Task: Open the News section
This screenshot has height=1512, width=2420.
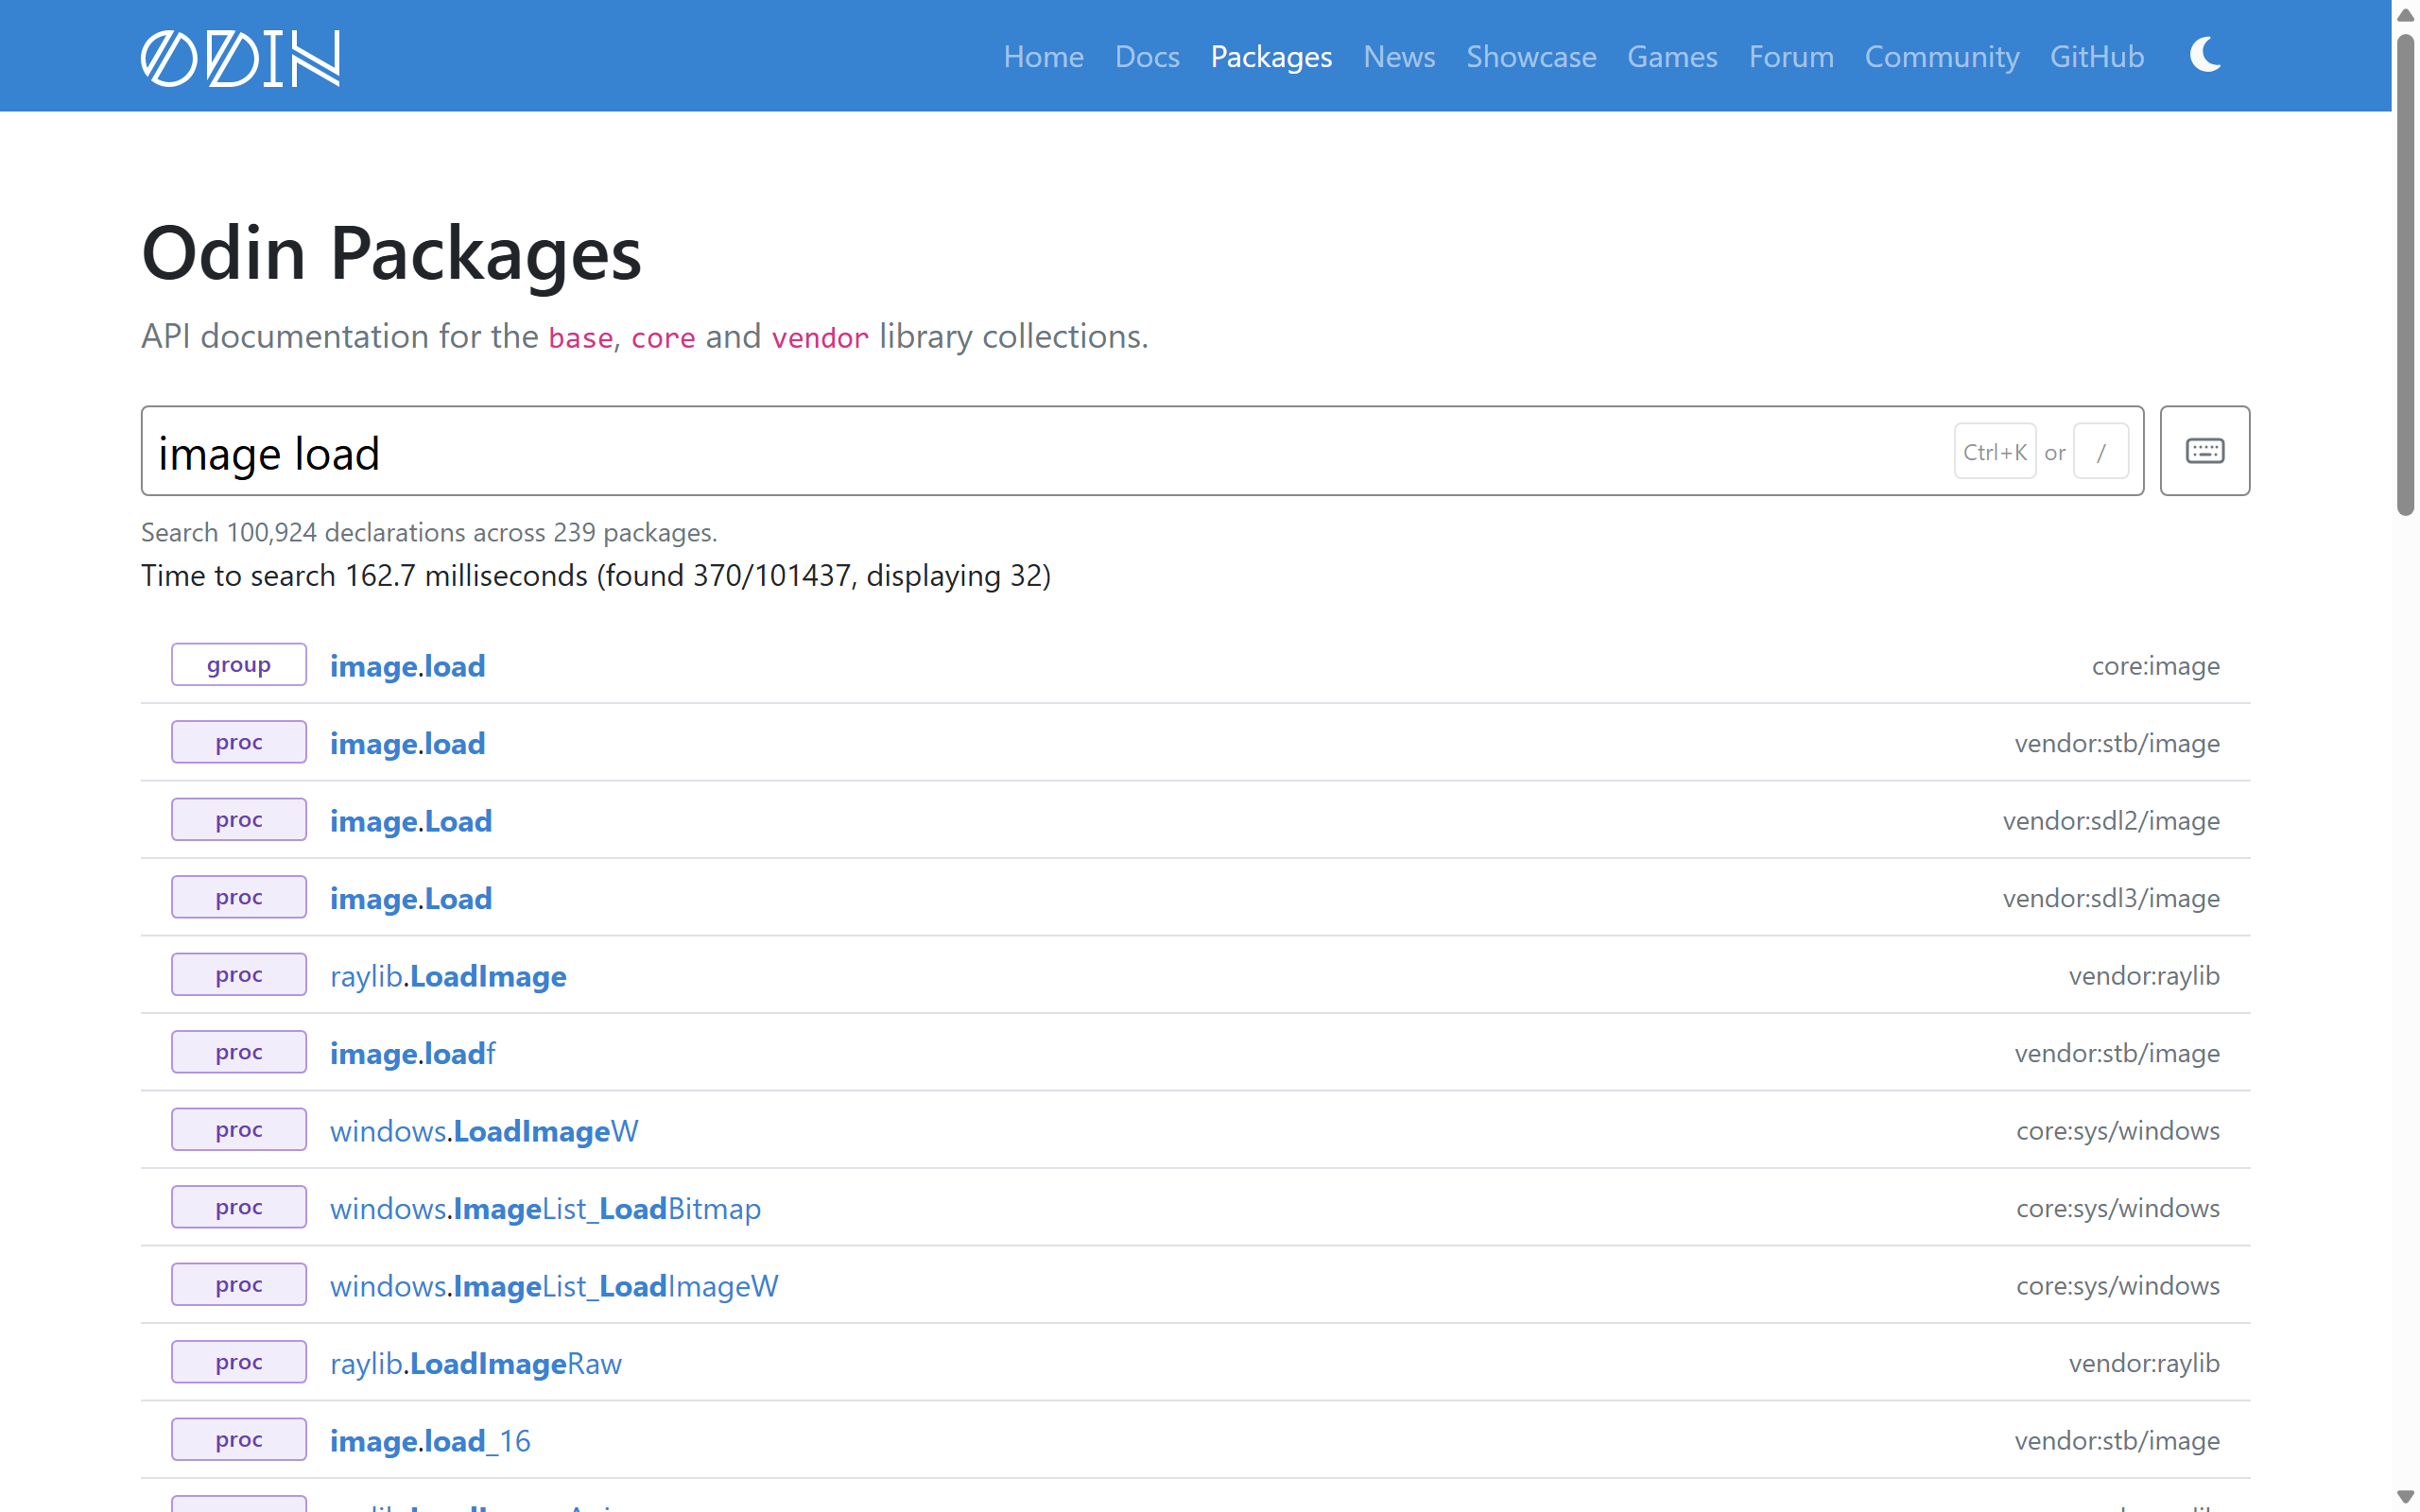Action: pos(1399,56)
